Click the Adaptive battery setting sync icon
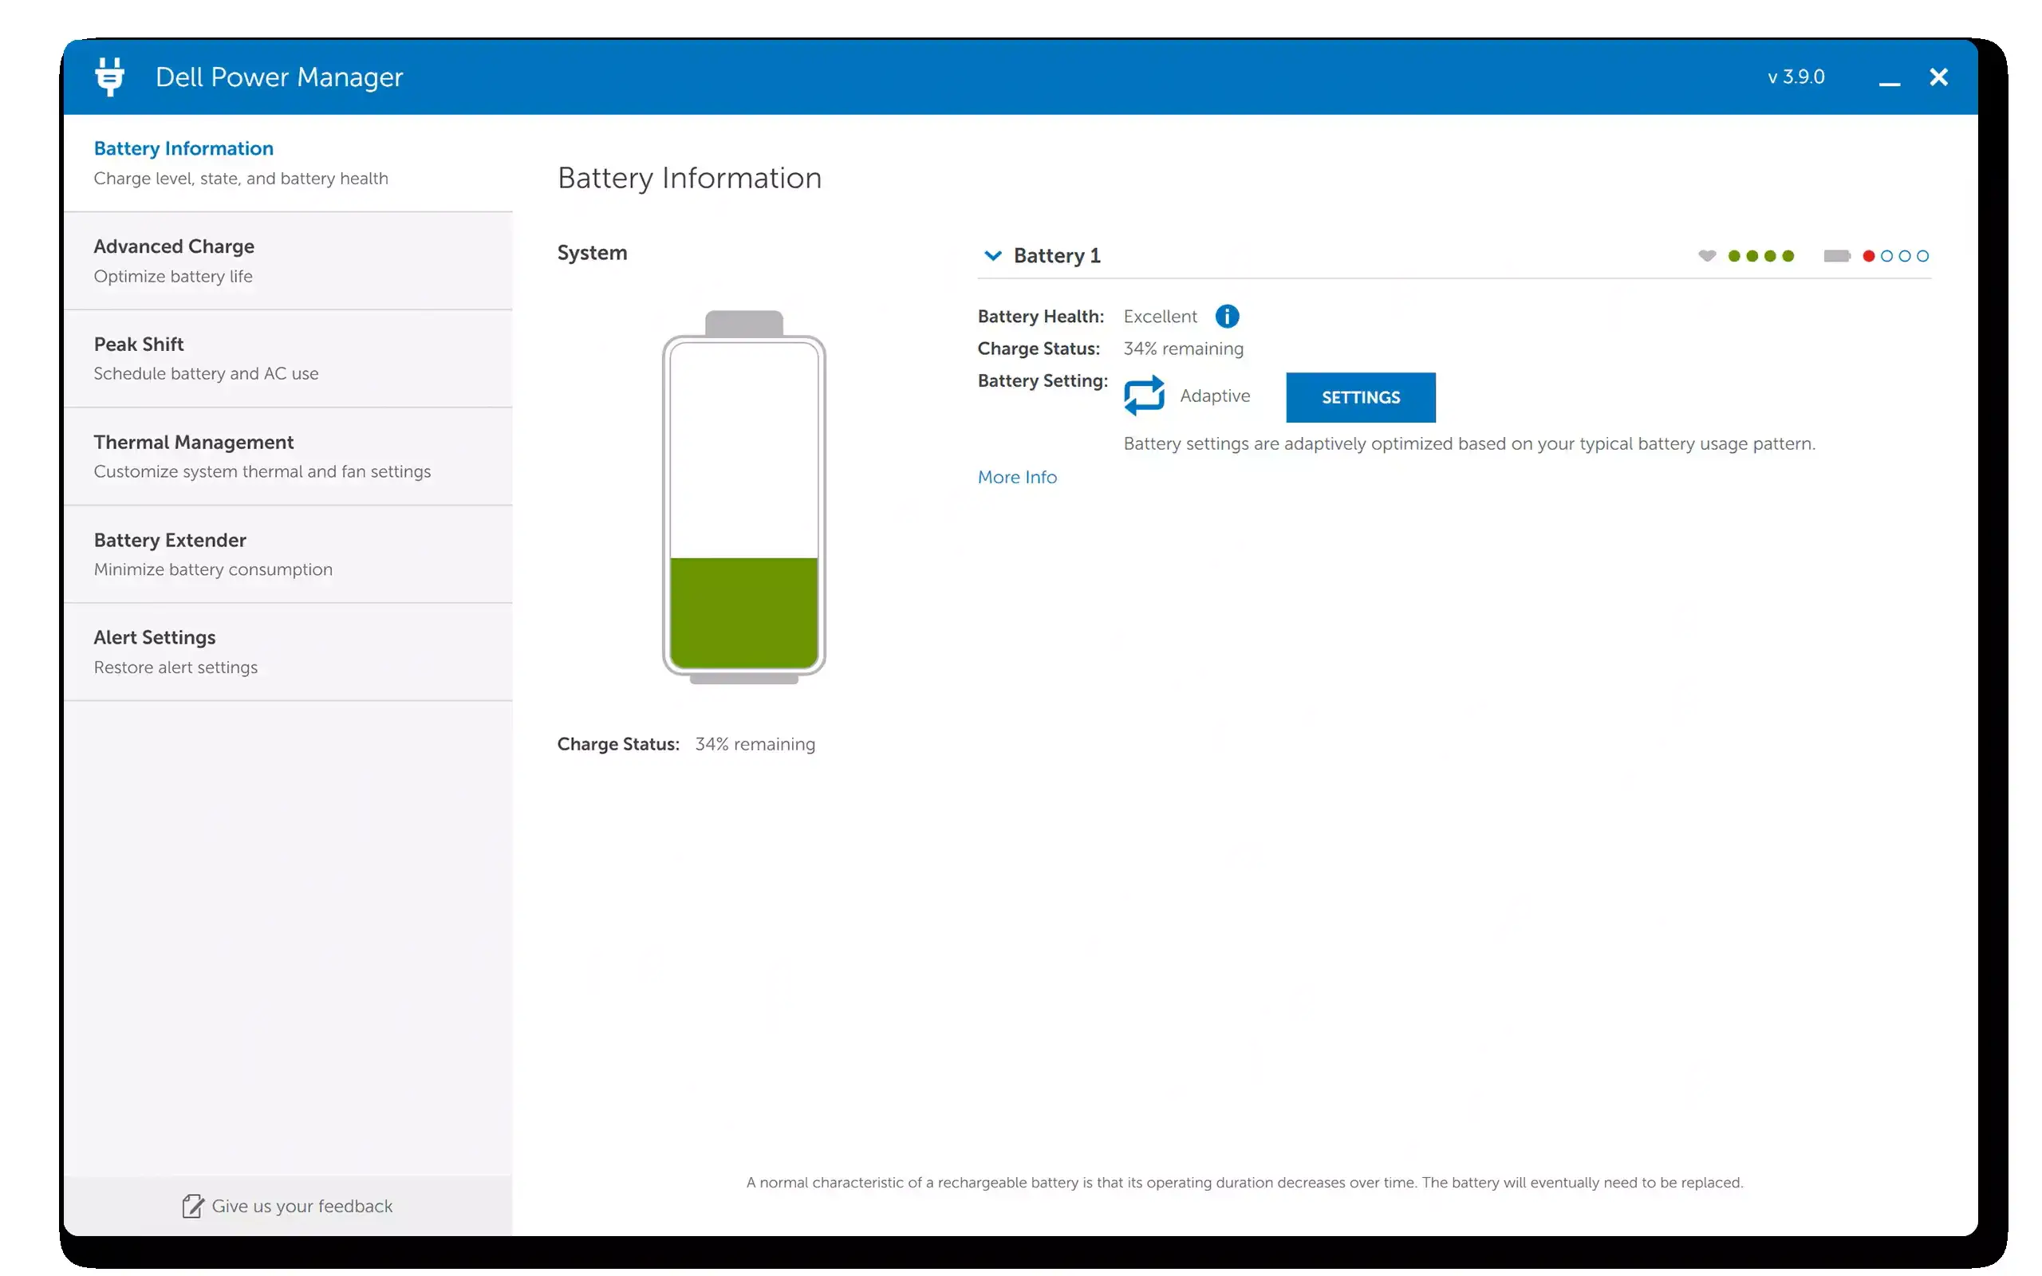2042x1276 pixels. [1144, 395]
